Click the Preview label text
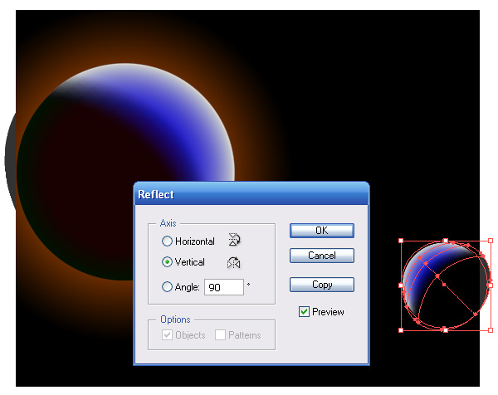This screenshot has height=395, width=498. coord(328,312)
